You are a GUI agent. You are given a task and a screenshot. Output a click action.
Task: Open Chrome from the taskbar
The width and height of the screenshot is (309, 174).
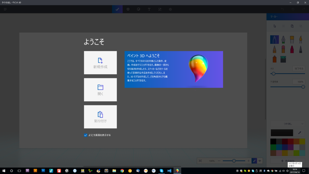click(122, 171)
